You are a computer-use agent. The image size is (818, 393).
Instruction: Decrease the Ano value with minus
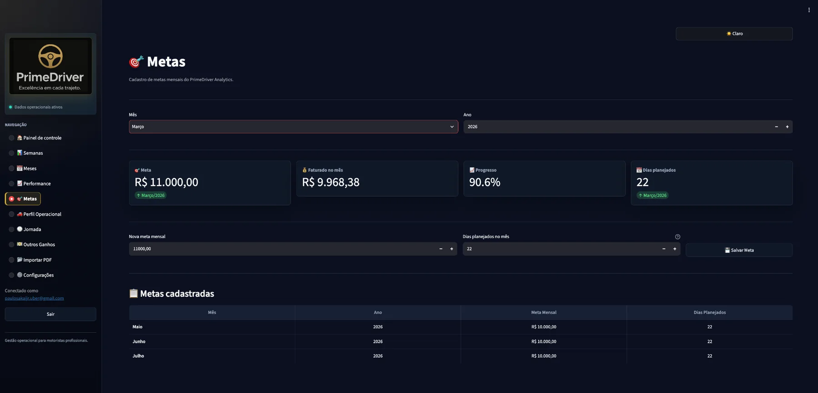point(776,127)
